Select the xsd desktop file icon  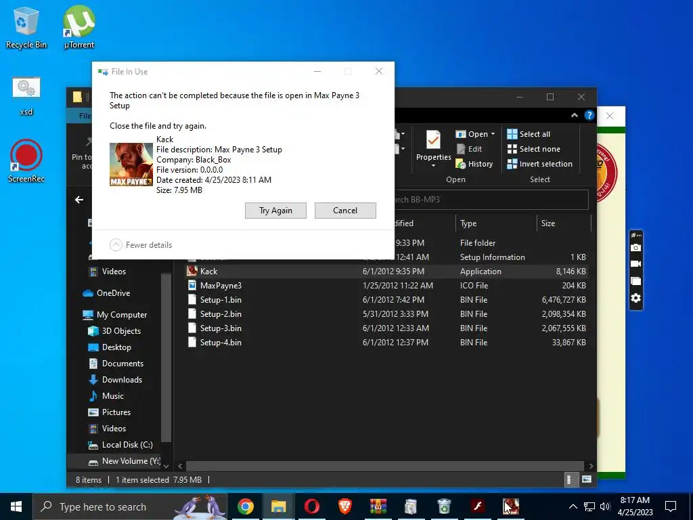point(26,96)
